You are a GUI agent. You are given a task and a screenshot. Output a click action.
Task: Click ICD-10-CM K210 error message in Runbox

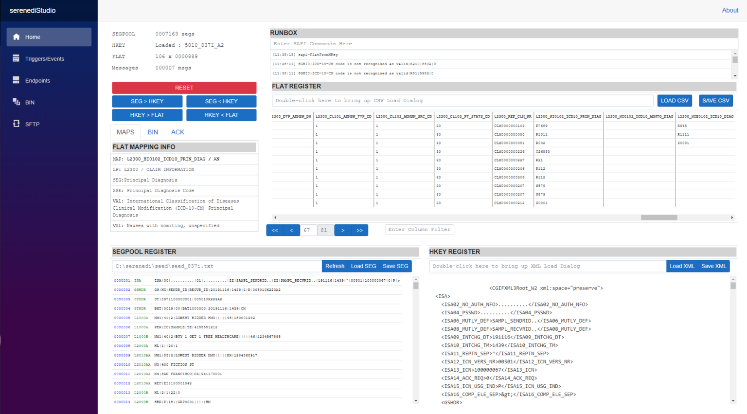point(501,64)
